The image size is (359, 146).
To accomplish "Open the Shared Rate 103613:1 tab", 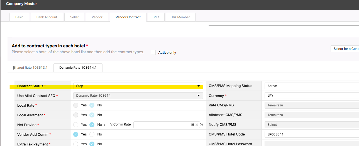I will 30,68.
